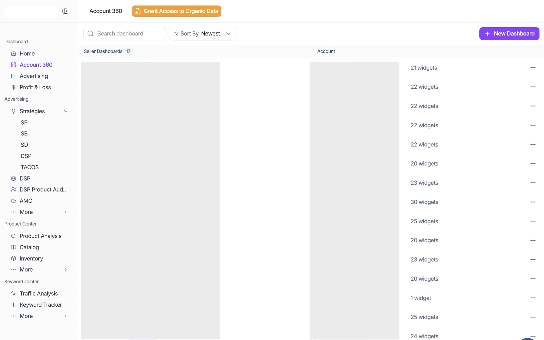
Task: Open the TACOS strategy item
Action: [30, 167]
